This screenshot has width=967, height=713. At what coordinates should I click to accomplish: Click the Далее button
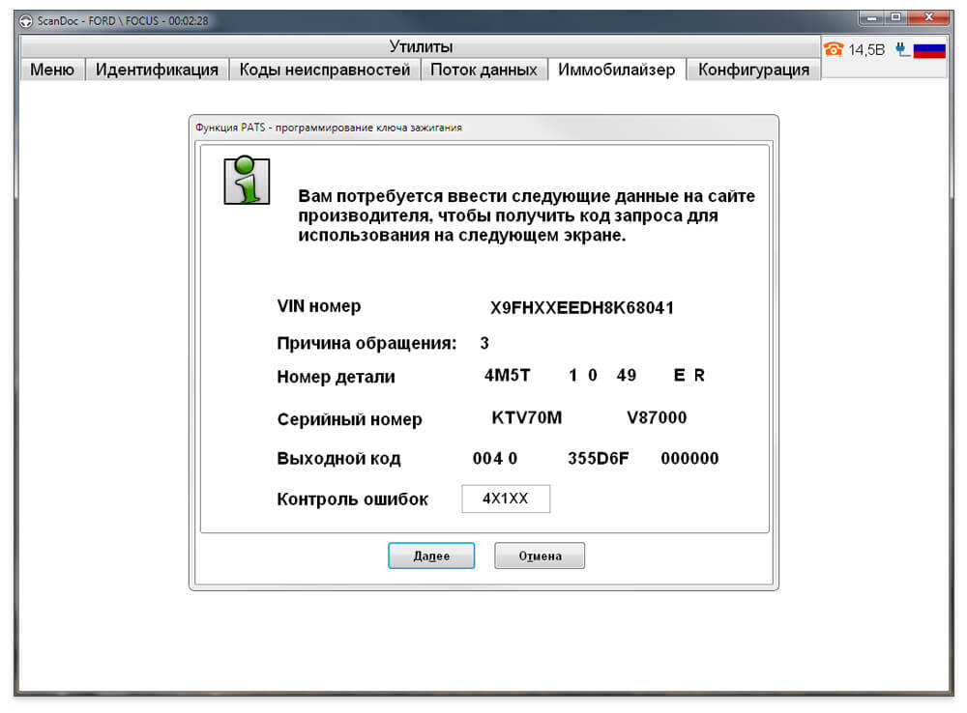[431, 556]
